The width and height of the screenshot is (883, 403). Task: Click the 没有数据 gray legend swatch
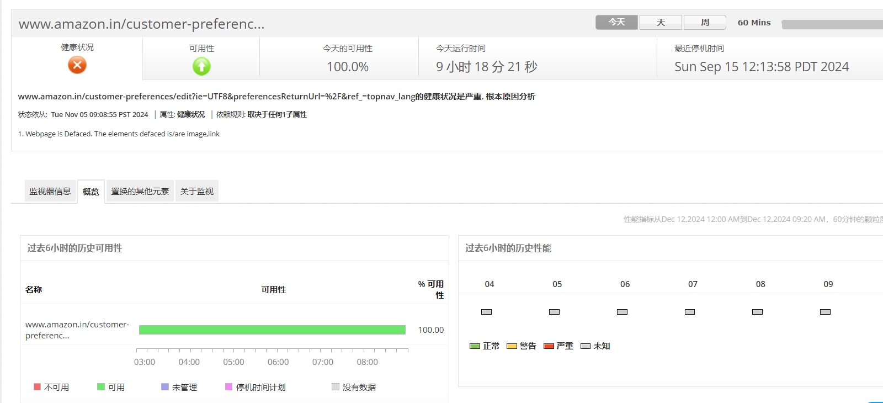[x=336, y=387]
